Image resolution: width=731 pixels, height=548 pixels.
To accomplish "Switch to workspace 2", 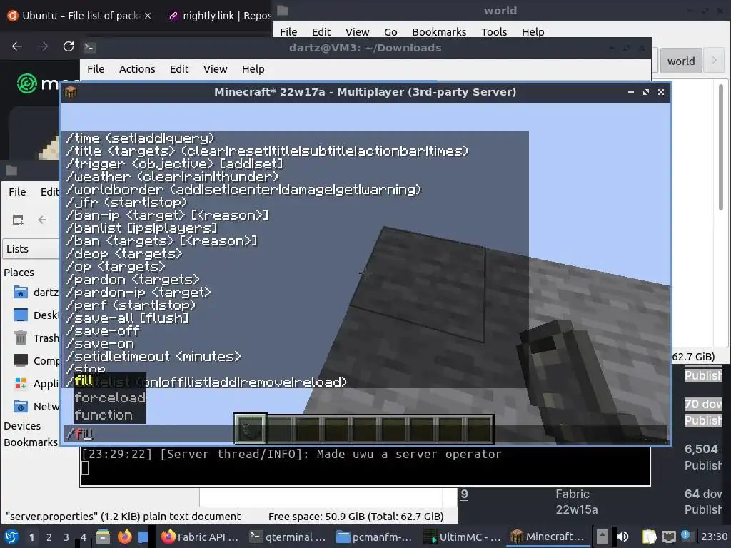I will click(x=49, y=537).
